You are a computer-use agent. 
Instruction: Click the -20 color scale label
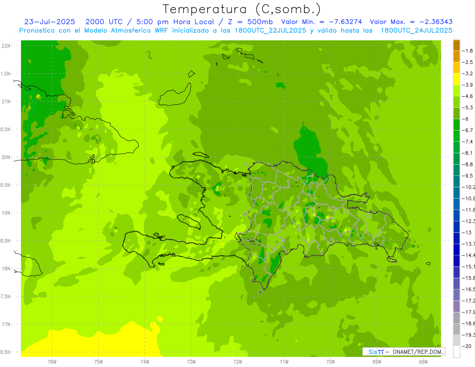[x=468, y=346]
